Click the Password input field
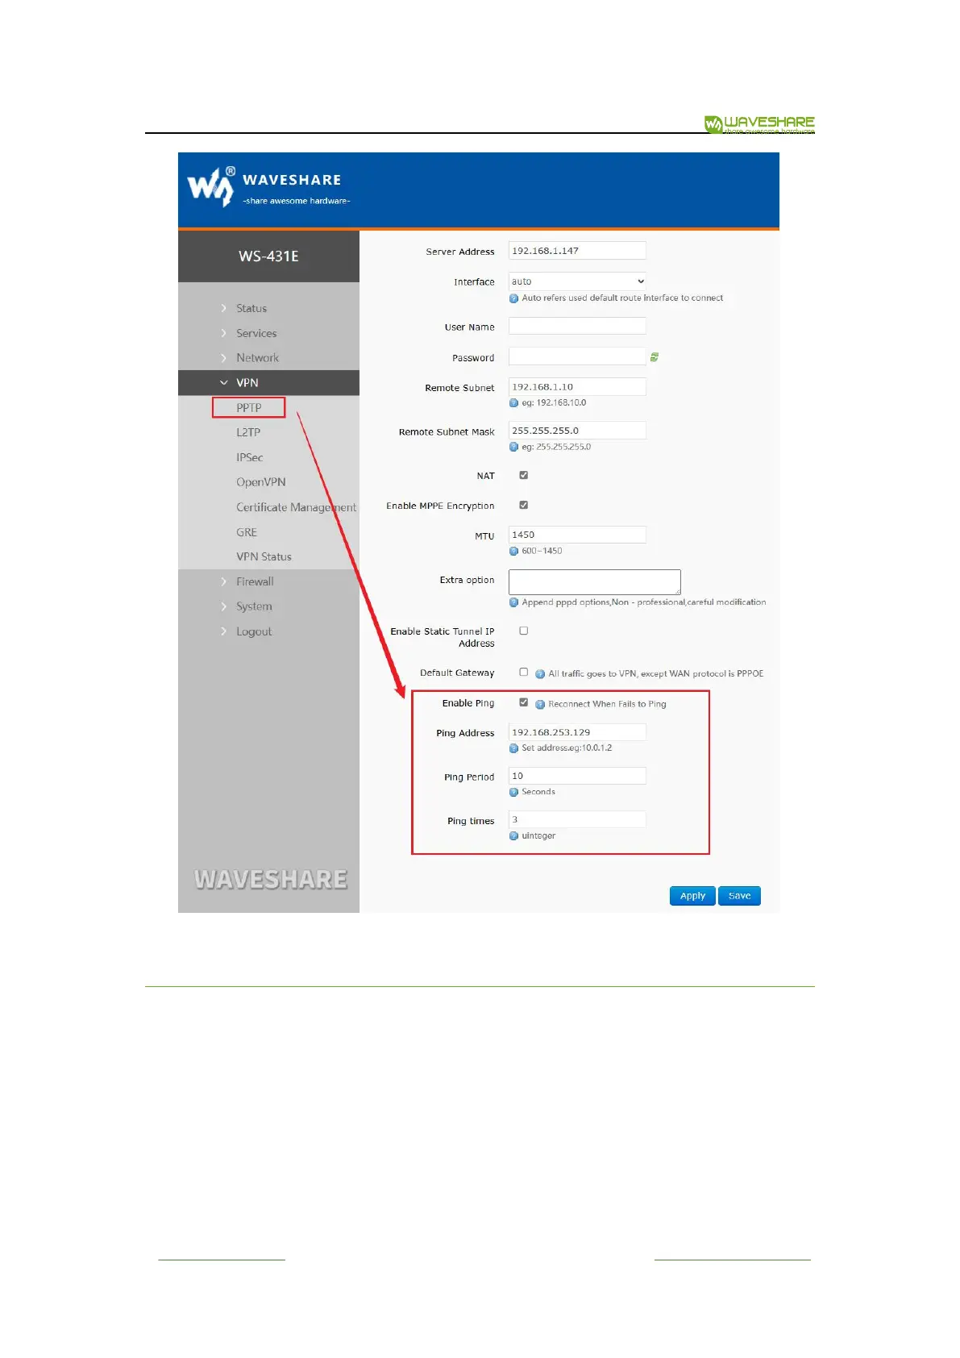960x1358 pixels. [x=577, y=356]
